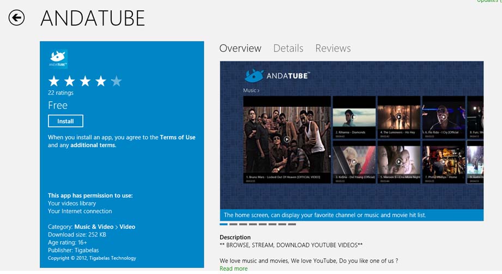The width and height of the screenshot is (502, 274).
Task: Click the Publisher: Tigabelas text
Action: tap(74, 251)
